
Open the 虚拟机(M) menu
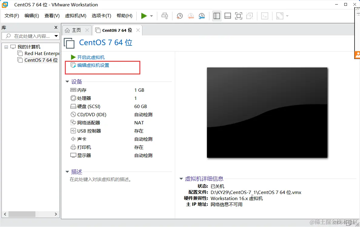coord(75,16)
